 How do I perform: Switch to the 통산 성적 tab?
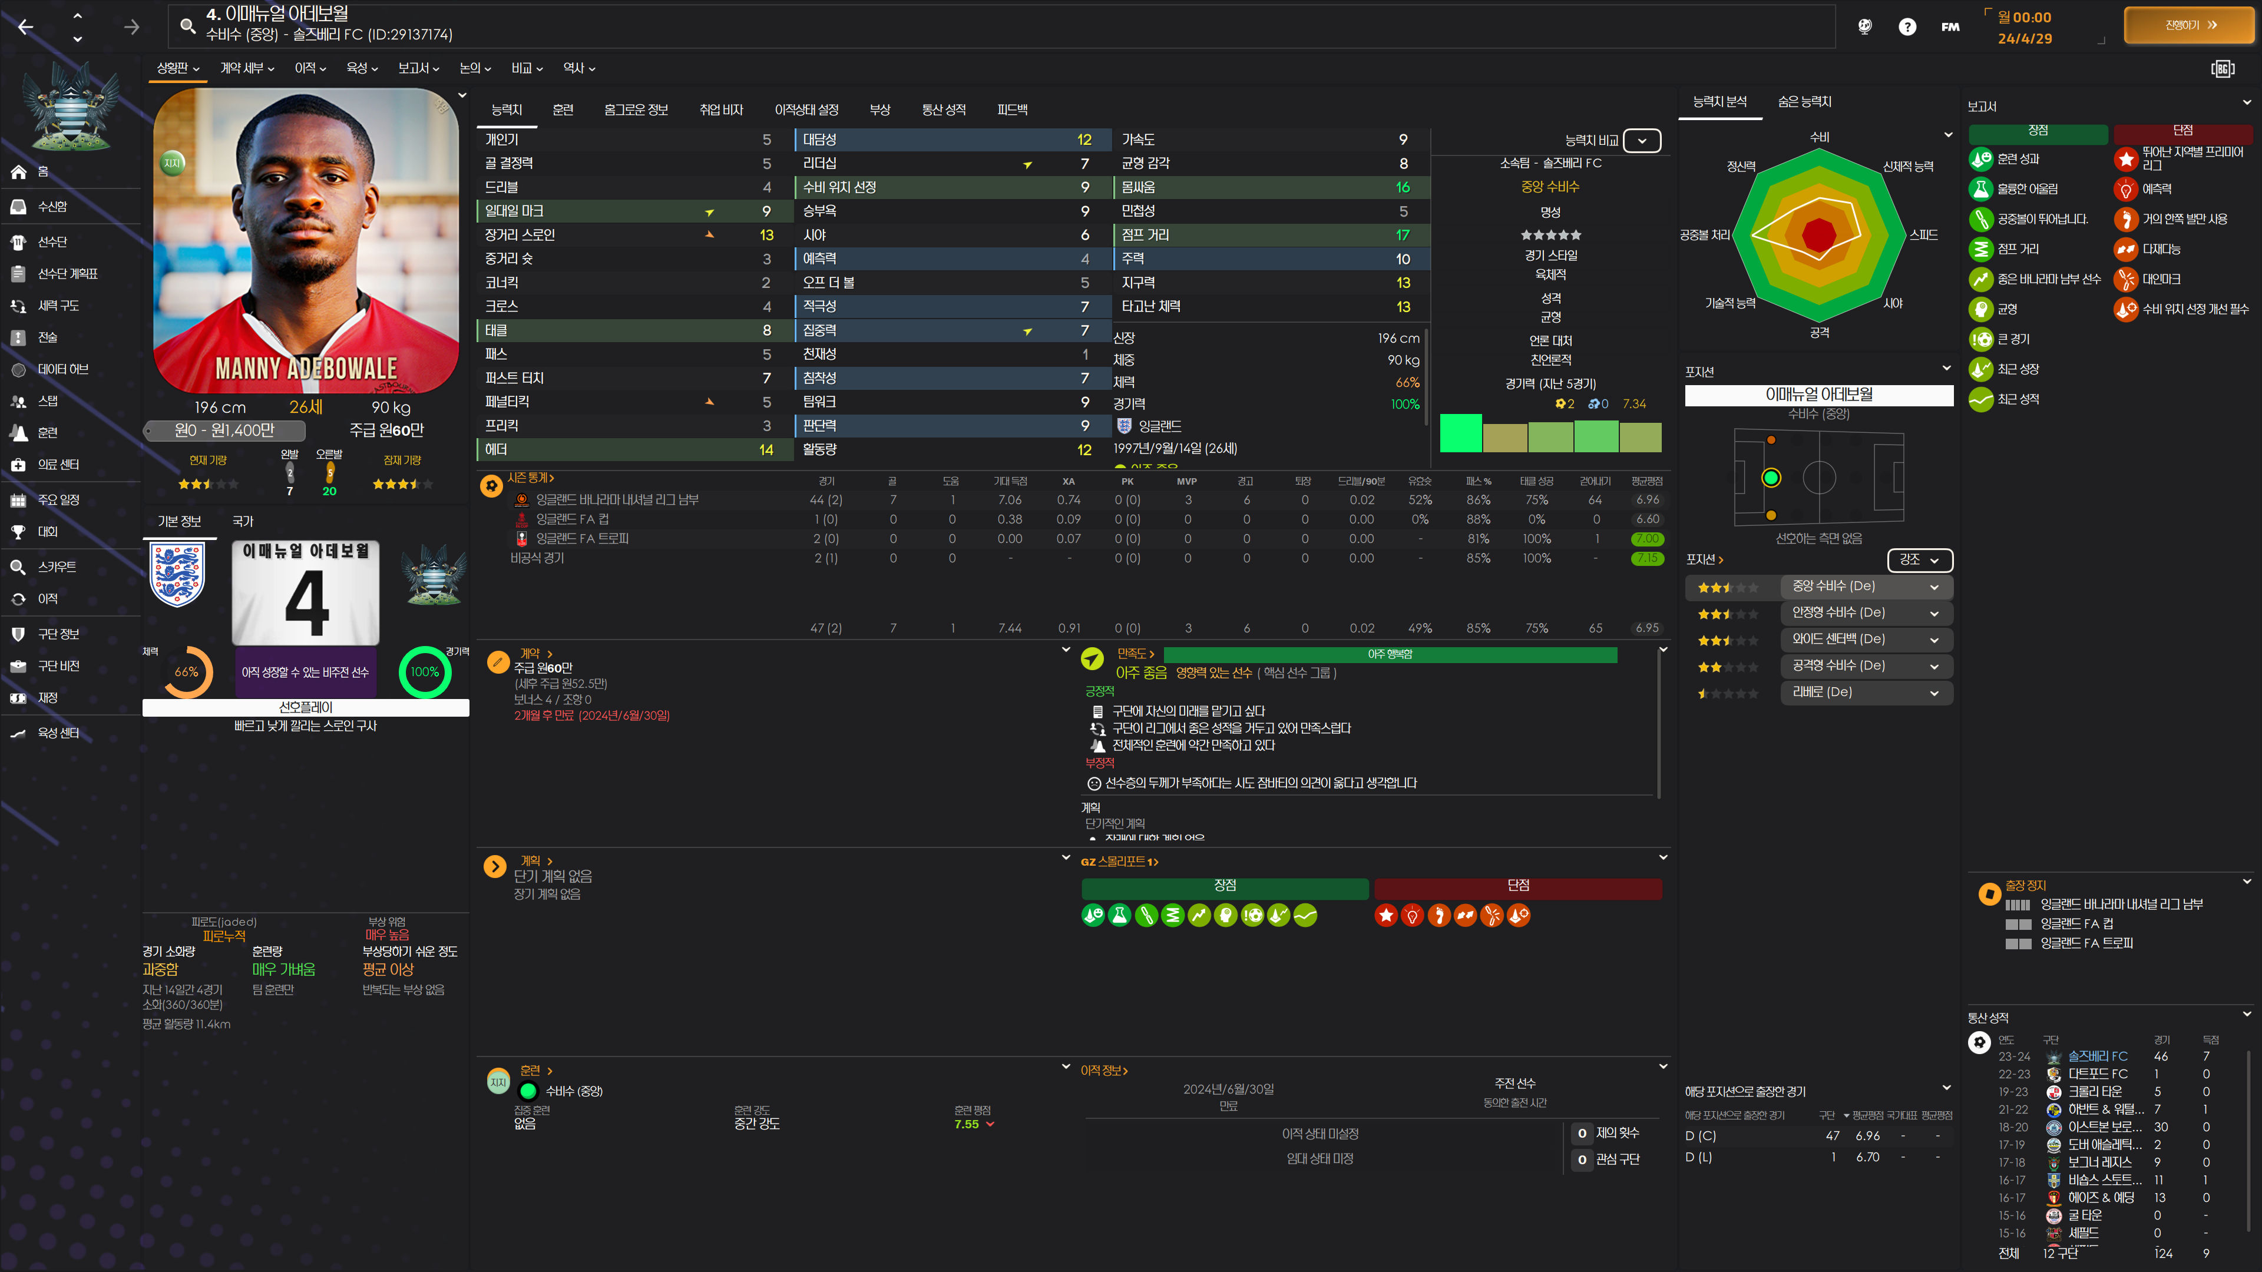[x=943, y=110]
